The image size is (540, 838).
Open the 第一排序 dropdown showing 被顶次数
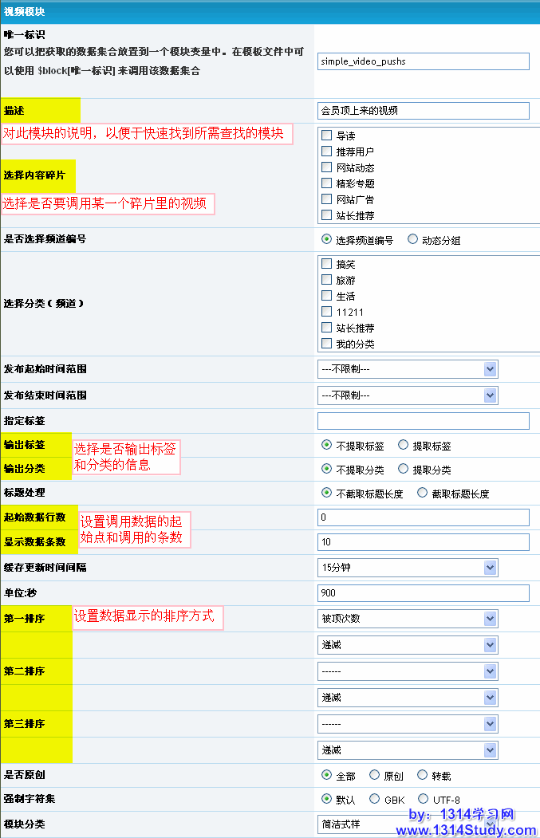[408, 619]
